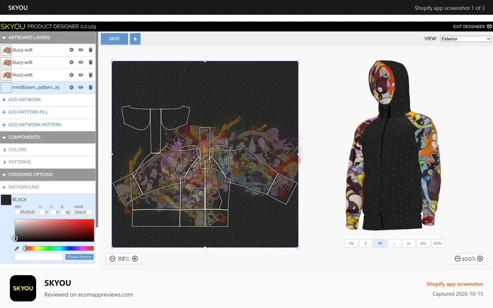Select size M

pyautogui.click(x=380, y=244)
